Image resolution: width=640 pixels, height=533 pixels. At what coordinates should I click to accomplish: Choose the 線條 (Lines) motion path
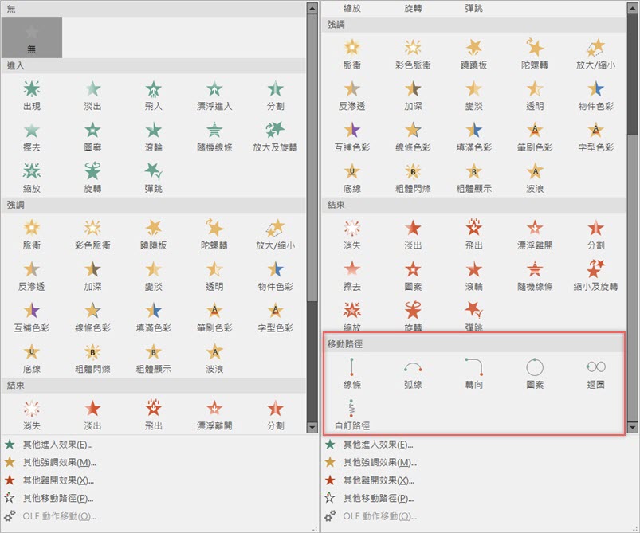pos(351,374)
